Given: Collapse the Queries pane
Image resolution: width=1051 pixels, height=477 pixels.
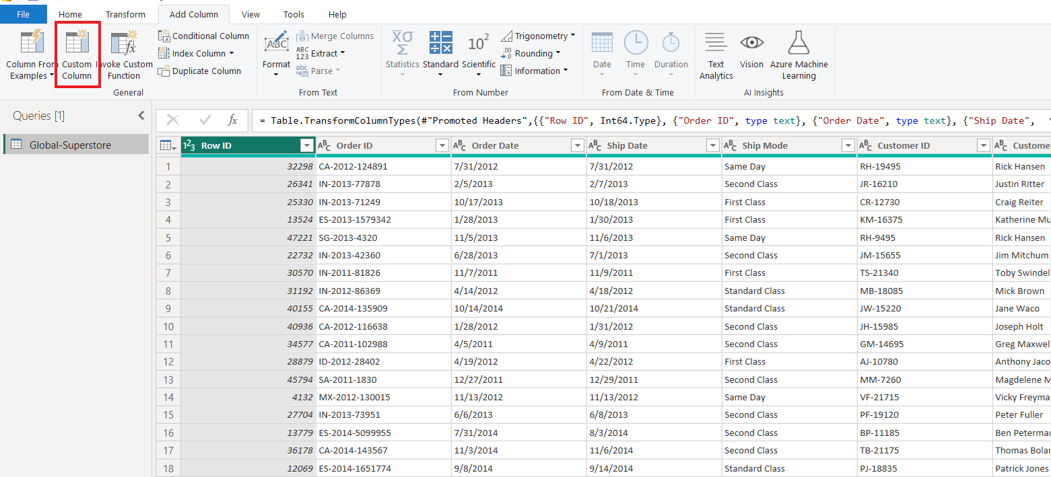Looking at the screenshot, I should tap(141, 115).
